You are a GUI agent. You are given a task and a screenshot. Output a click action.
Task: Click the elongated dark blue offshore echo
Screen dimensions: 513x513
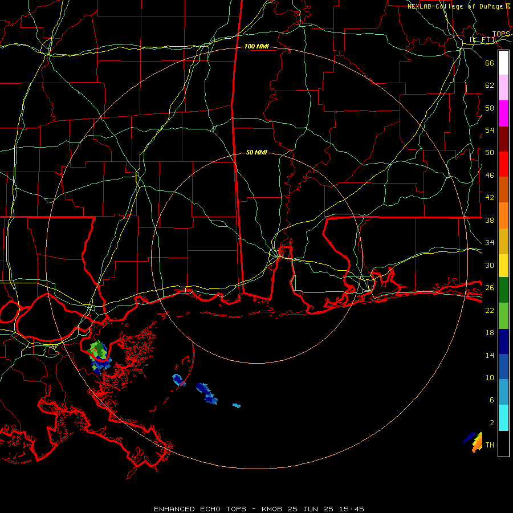coord(206,393)
